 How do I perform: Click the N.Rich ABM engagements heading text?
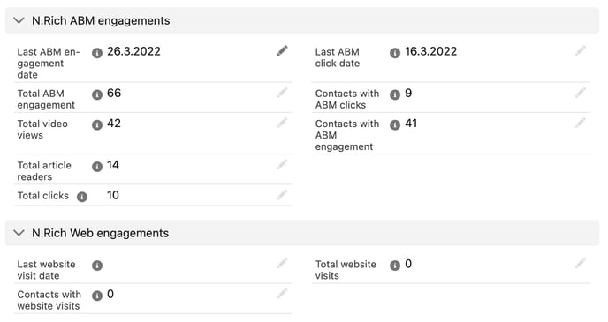[x=101, y=20]
